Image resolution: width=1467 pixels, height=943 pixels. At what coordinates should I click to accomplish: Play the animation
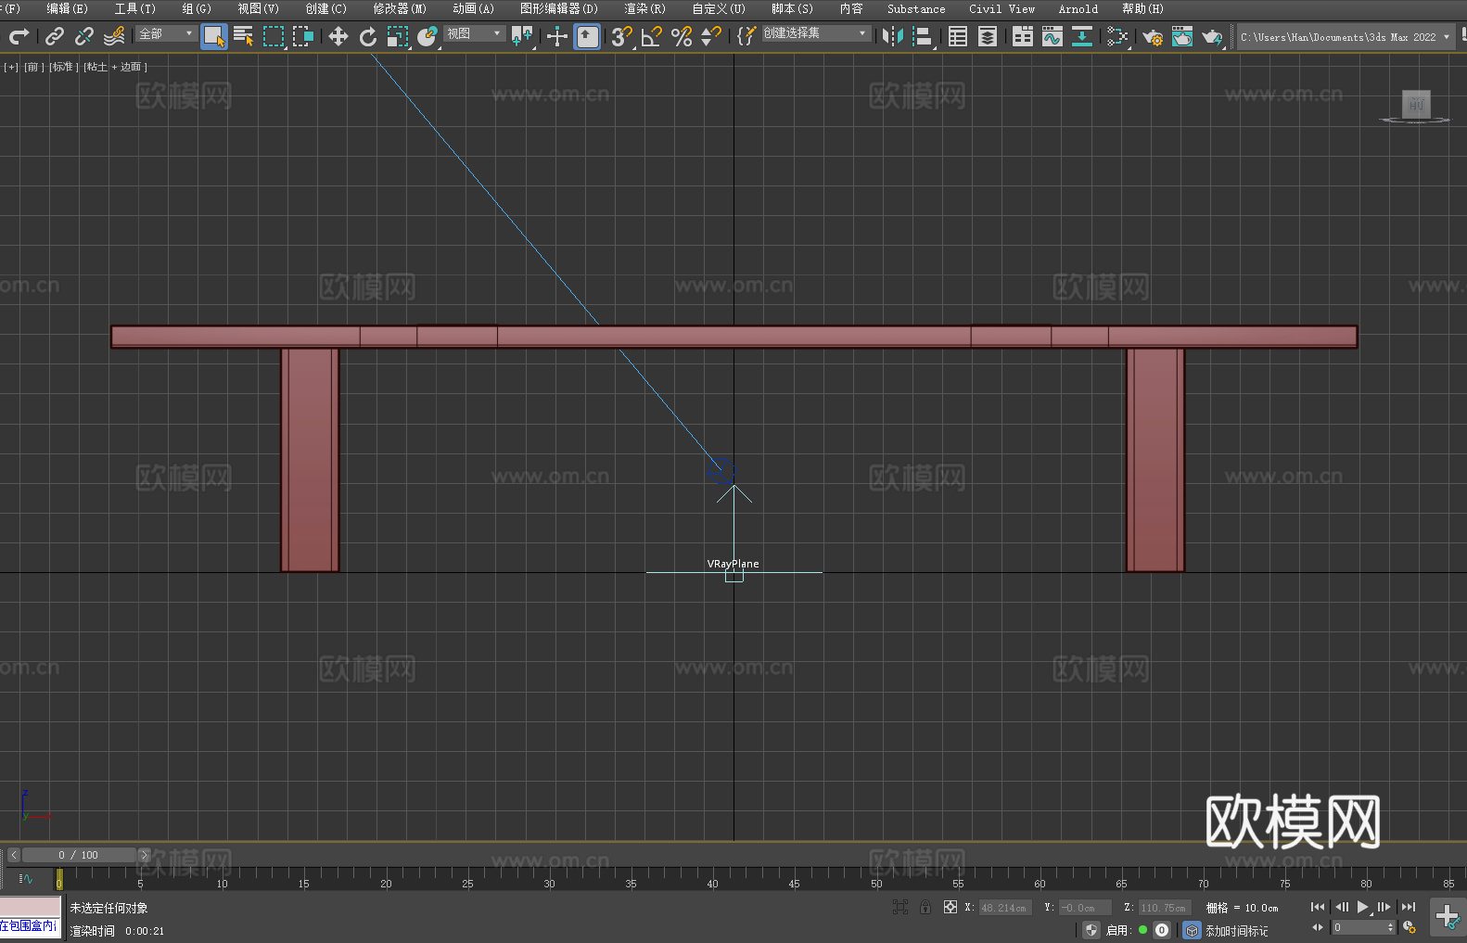coord(1362,907)
